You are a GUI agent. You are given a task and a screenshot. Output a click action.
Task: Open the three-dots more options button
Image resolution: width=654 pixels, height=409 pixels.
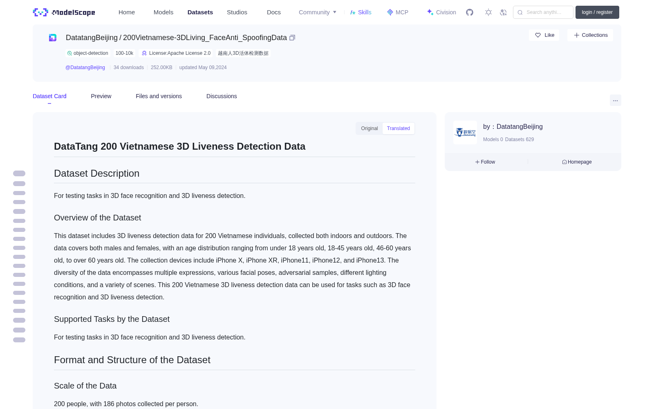coord(615,100)
